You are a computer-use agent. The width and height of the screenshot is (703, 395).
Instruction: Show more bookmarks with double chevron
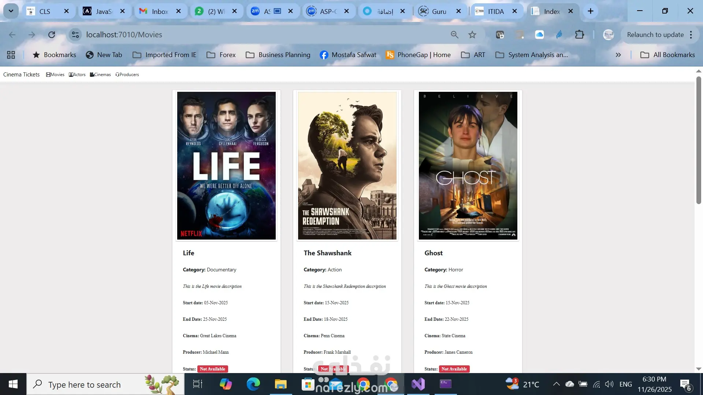pyautogui.click(x=618, y=55)
